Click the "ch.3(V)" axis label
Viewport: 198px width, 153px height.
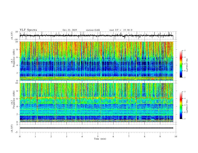point(12,128)
